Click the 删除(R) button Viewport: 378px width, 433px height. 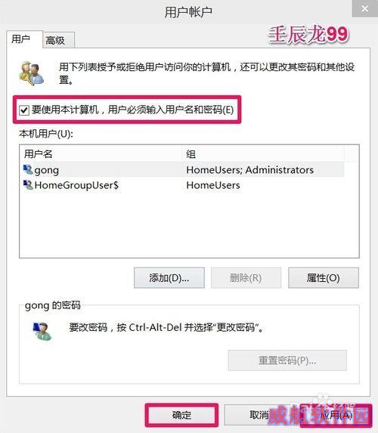246,277
